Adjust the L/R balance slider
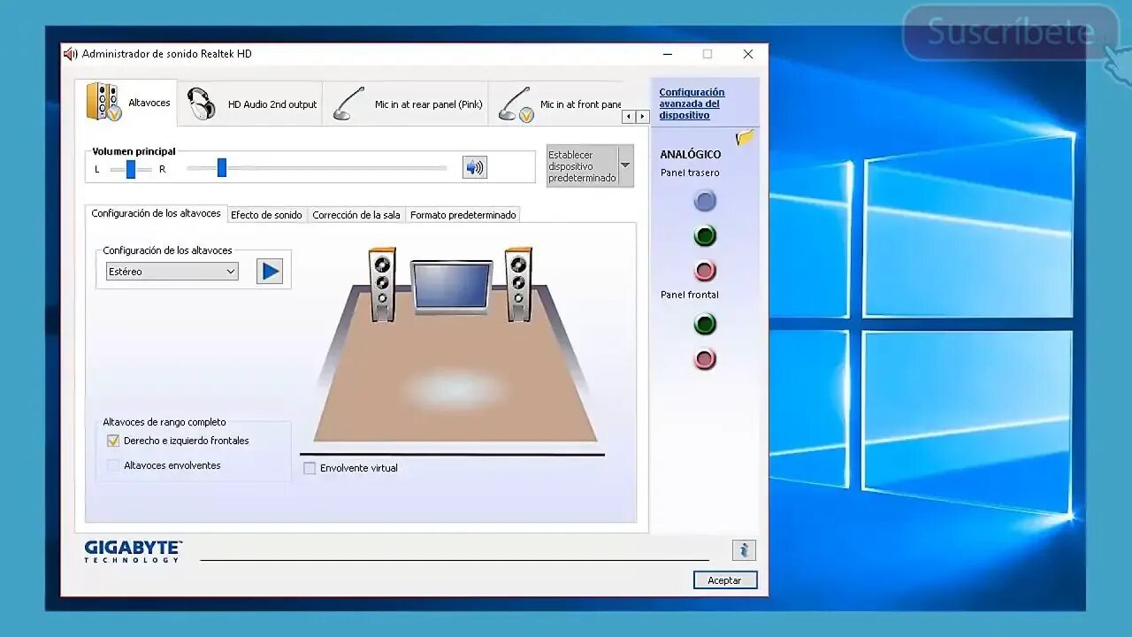Image resolution: width=1132 pixels, height=637 pixels. click(x=130, y=169)
